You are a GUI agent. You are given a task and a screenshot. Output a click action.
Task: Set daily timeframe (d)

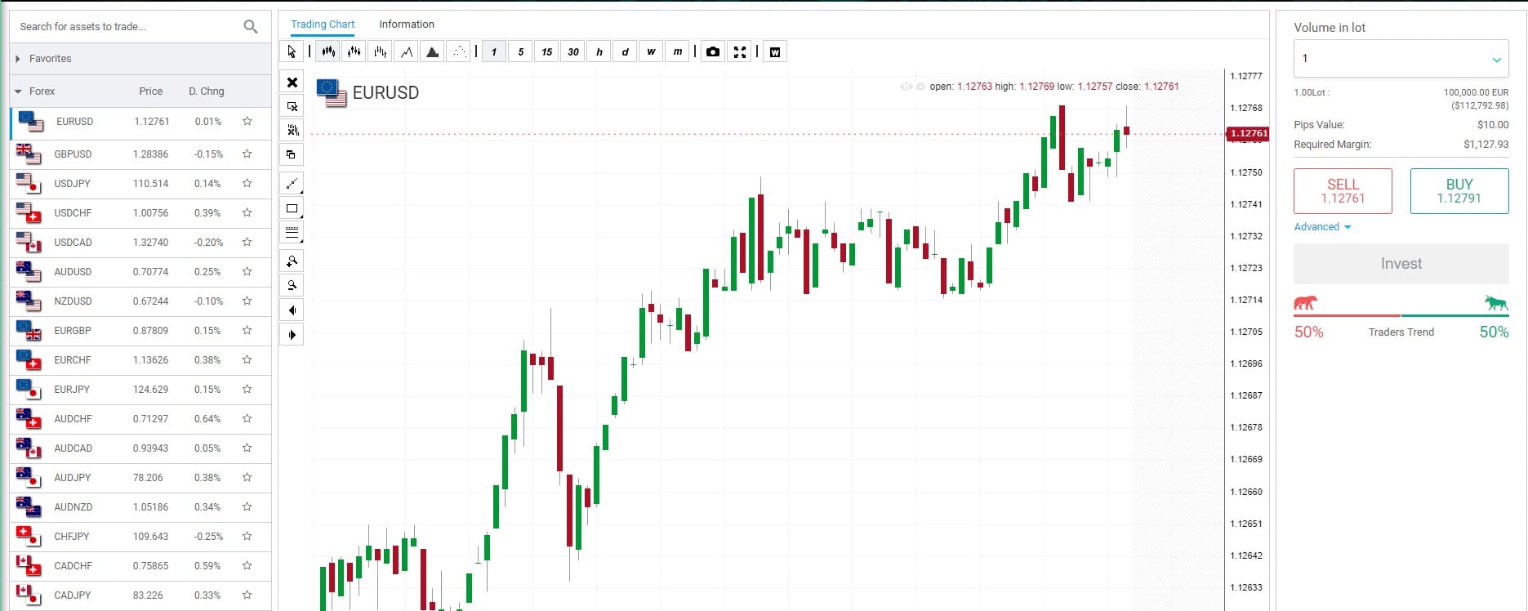(625, 51)
